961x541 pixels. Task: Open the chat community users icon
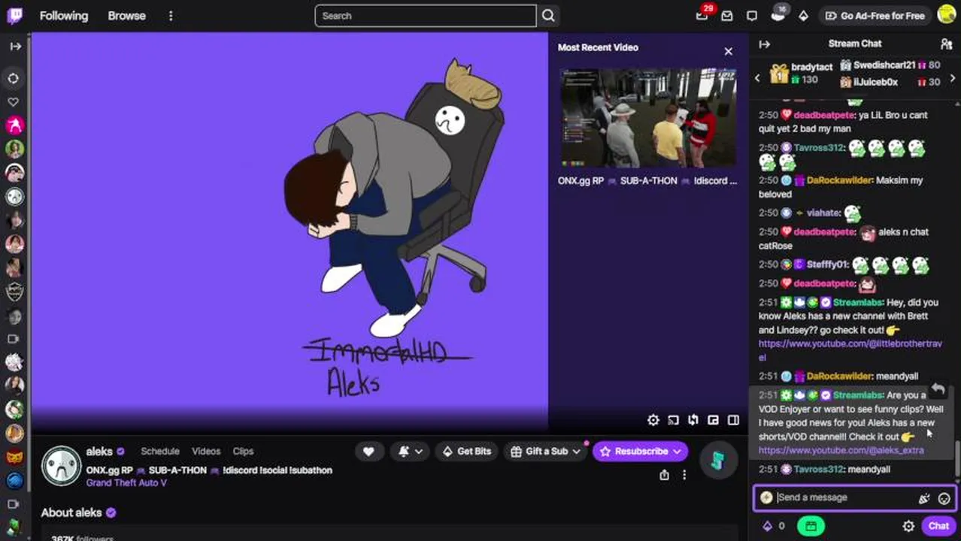pyautogui.click(x=947, y=44)
